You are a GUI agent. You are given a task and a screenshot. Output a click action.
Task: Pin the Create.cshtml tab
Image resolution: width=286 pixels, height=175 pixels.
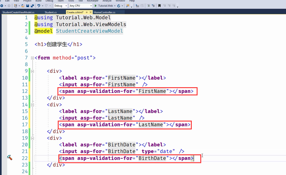click(x=87, y=12)
